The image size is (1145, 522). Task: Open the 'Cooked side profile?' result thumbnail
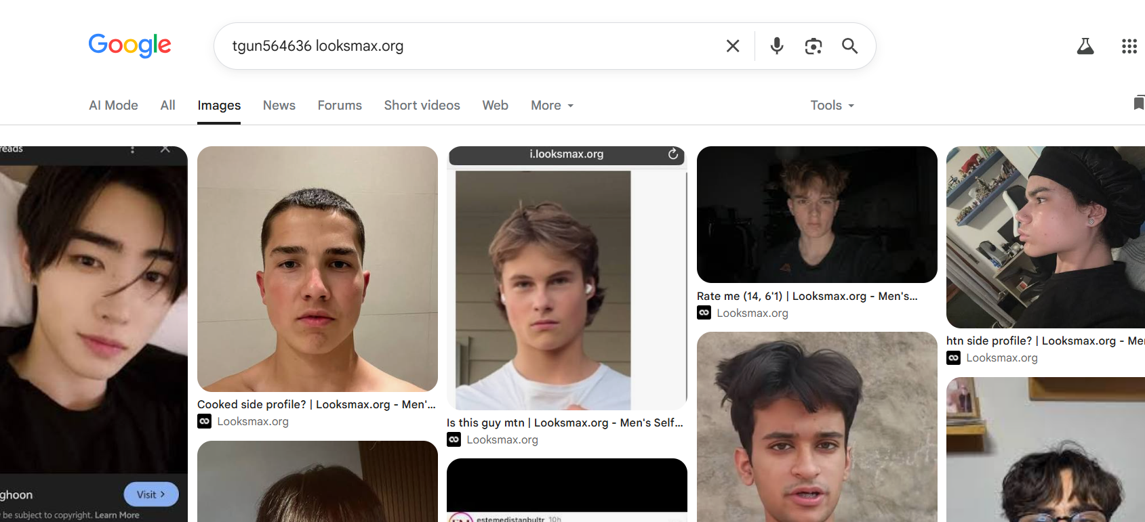tap(317, 269)
